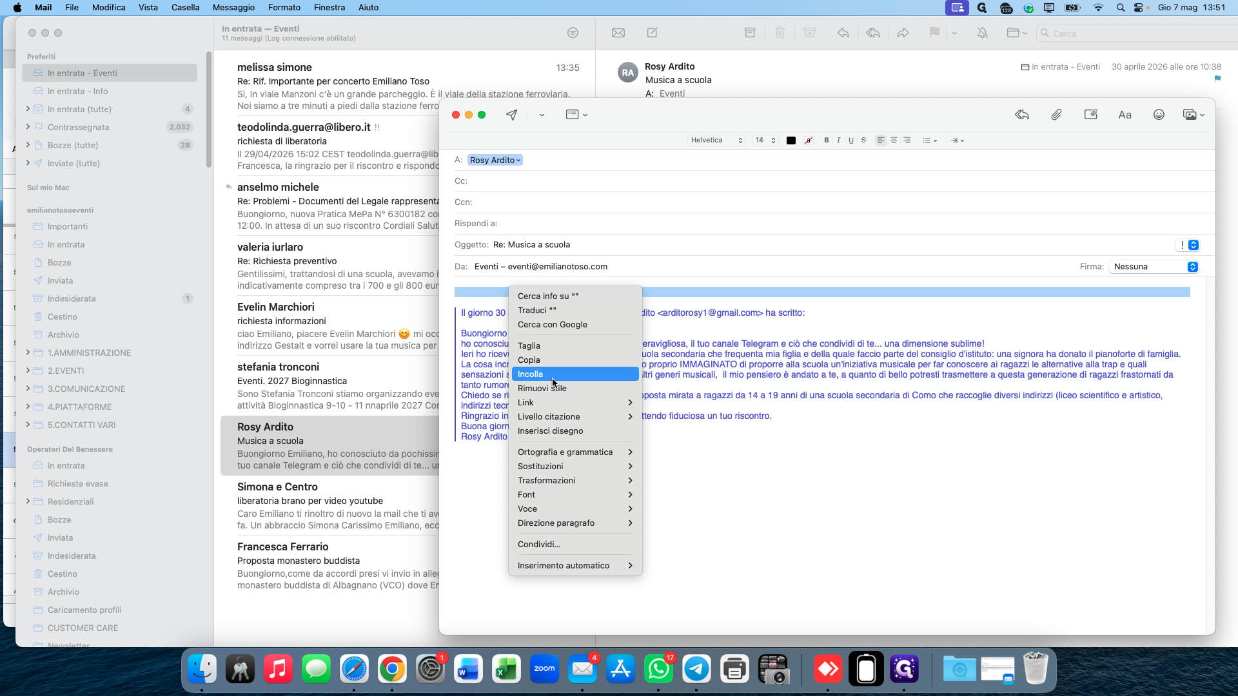Attach a file using the paperclip icon

point(1056,115)
